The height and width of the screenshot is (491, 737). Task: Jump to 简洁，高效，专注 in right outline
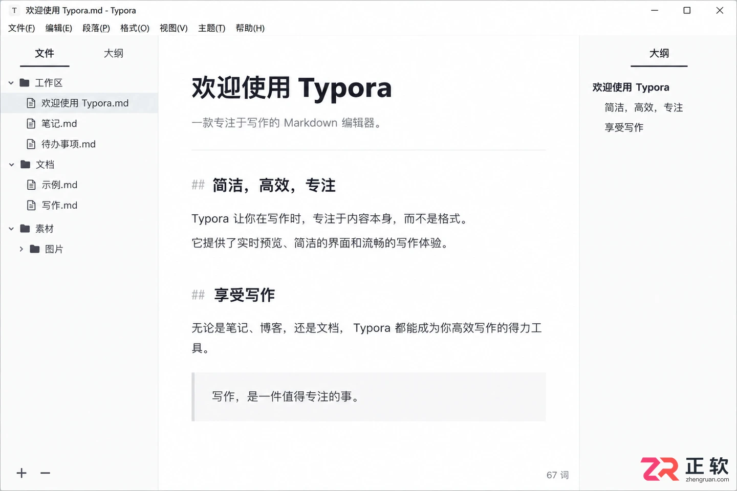(x=644, y=107)
